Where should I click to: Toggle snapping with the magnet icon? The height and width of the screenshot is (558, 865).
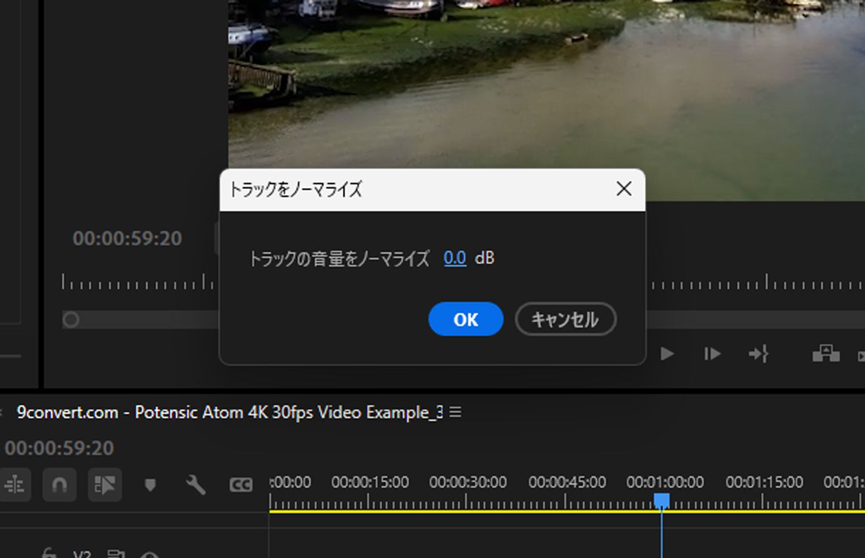pos(59,485)
